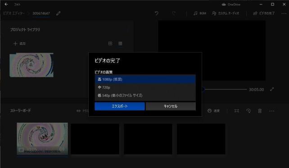Click the トリミング trim tool

[x=83, y=111]
